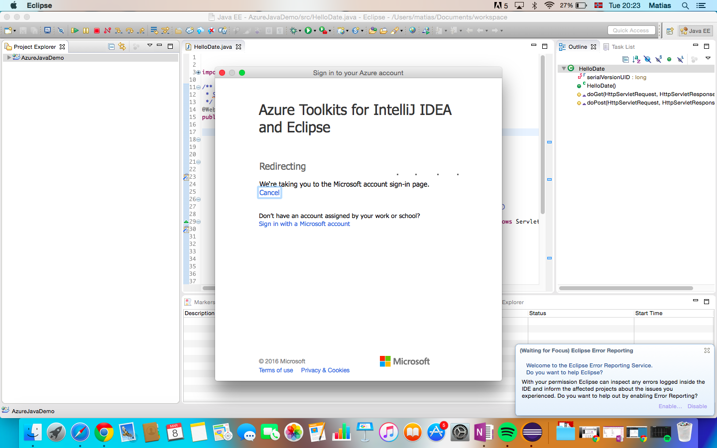Click the Step Return icon
Image resolution: width=717 pixels, height=448 pixels.
[141, 30]
